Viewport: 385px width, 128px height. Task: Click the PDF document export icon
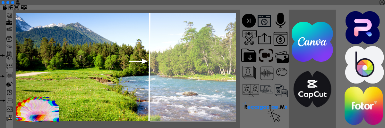click(x=281, y=91)
